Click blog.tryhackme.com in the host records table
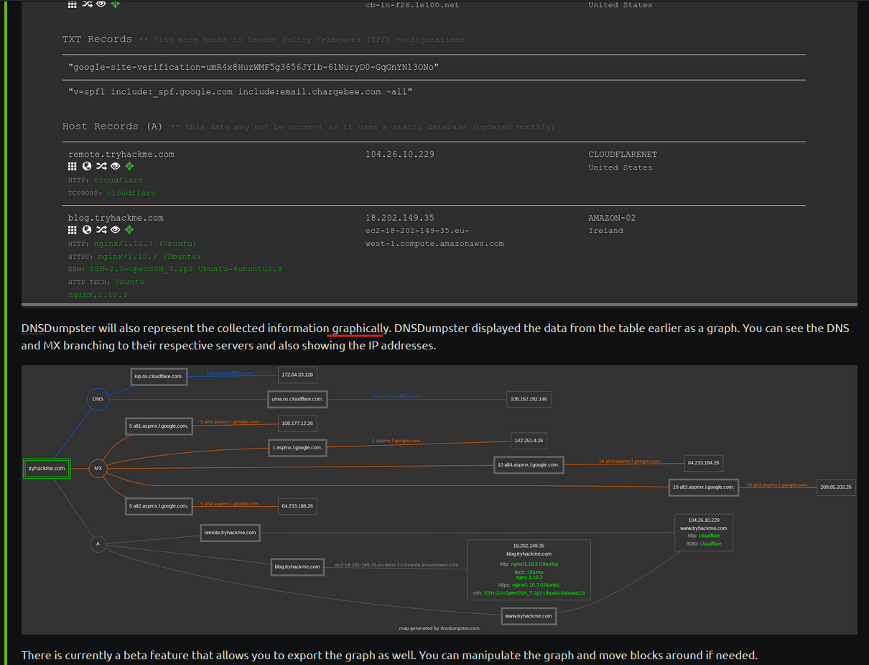This screenshot has width=869, height=665. (x=116, y=218)
